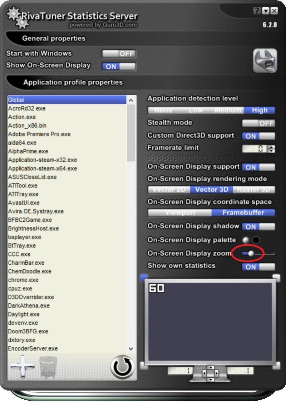Minimize the window with down-arrow button
The height and width of the screenshot is (402, 286).
pos(266,11)
